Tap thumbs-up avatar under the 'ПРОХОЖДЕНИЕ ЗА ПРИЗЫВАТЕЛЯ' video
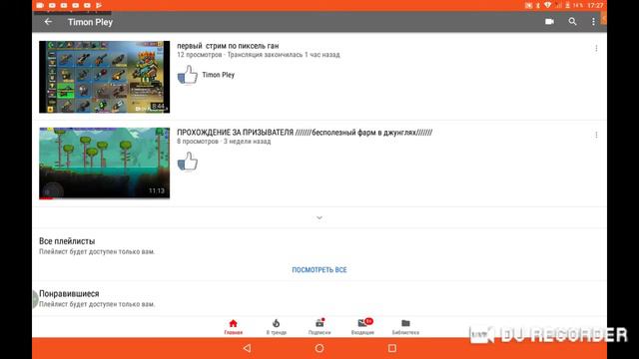Image resolution: width=639 pixels, height=359 pixels. pos(188,162)
